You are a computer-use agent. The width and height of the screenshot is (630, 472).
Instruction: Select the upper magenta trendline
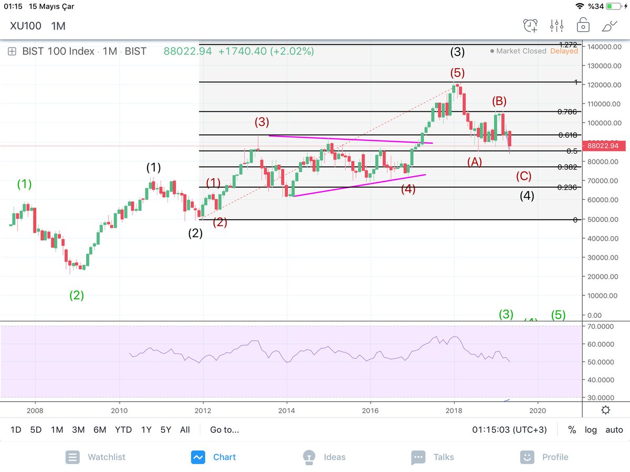(x=350, y=139)
